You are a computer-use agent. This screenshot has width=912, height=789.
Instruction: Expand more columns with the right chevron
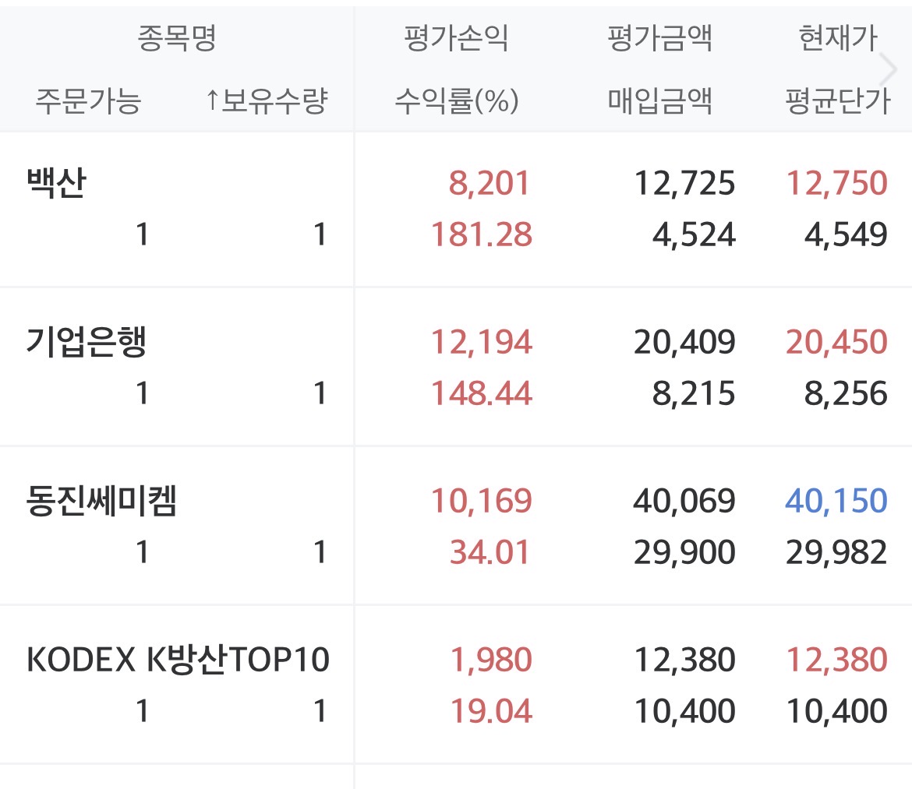(889, 70)
